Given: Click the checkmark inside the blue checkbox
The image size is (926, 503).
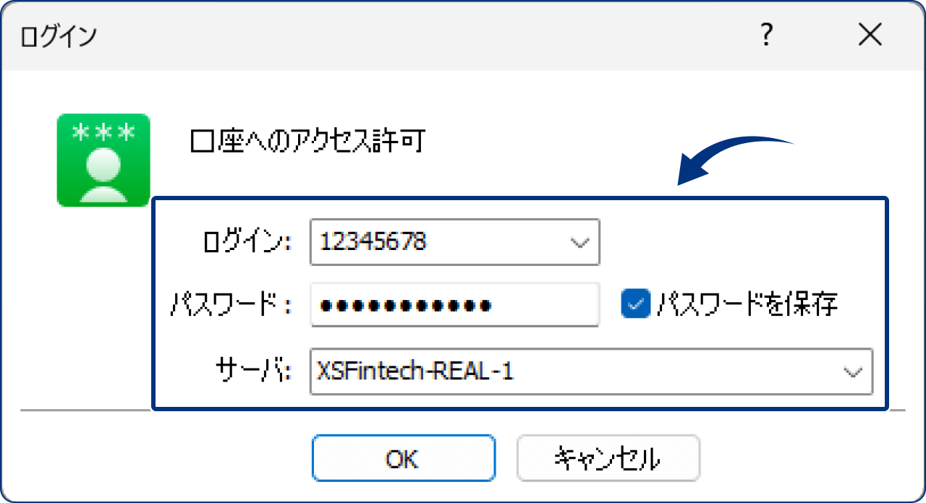Looking at the screenshot, I should (x=637, y=304).
